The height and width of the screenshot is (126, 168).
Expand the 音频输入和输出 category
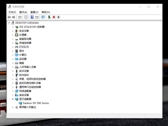(13, 107)
